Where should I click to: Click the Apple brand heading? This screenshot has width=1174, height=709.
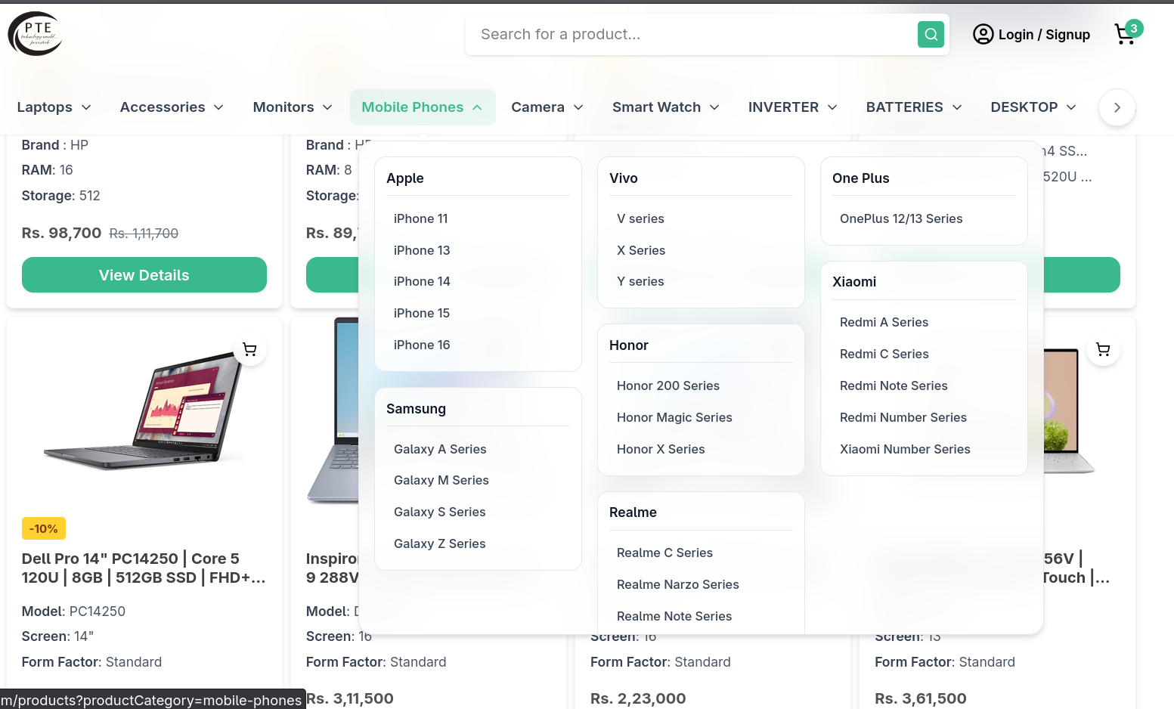pyautogui.click(x=405, y=178)
